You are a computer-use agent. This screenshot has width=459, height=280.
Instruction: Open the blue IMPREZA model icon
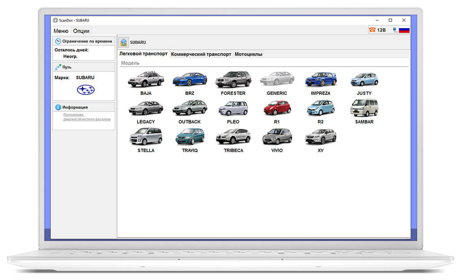321,80
